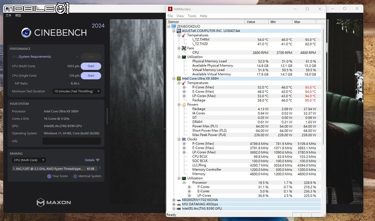Select the AMD Ryzen Threadripper ranking entry
The width and height of the screenshot is (375, 221).
tap(55, 169)
